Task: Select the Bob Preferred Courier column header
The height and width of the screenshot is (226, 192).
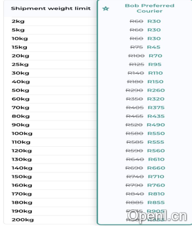Action: [150, 8]
